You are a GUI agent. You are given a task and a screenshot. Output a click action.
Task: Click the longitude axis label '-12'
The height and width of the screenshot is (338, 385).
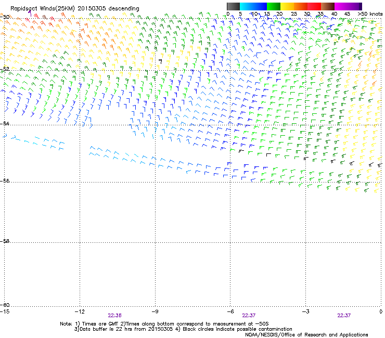pos(80,311)
